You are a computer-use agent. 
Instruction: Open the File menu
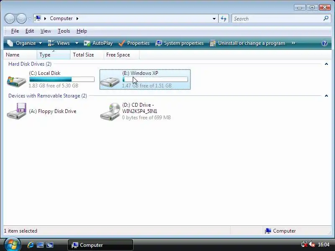15,31
